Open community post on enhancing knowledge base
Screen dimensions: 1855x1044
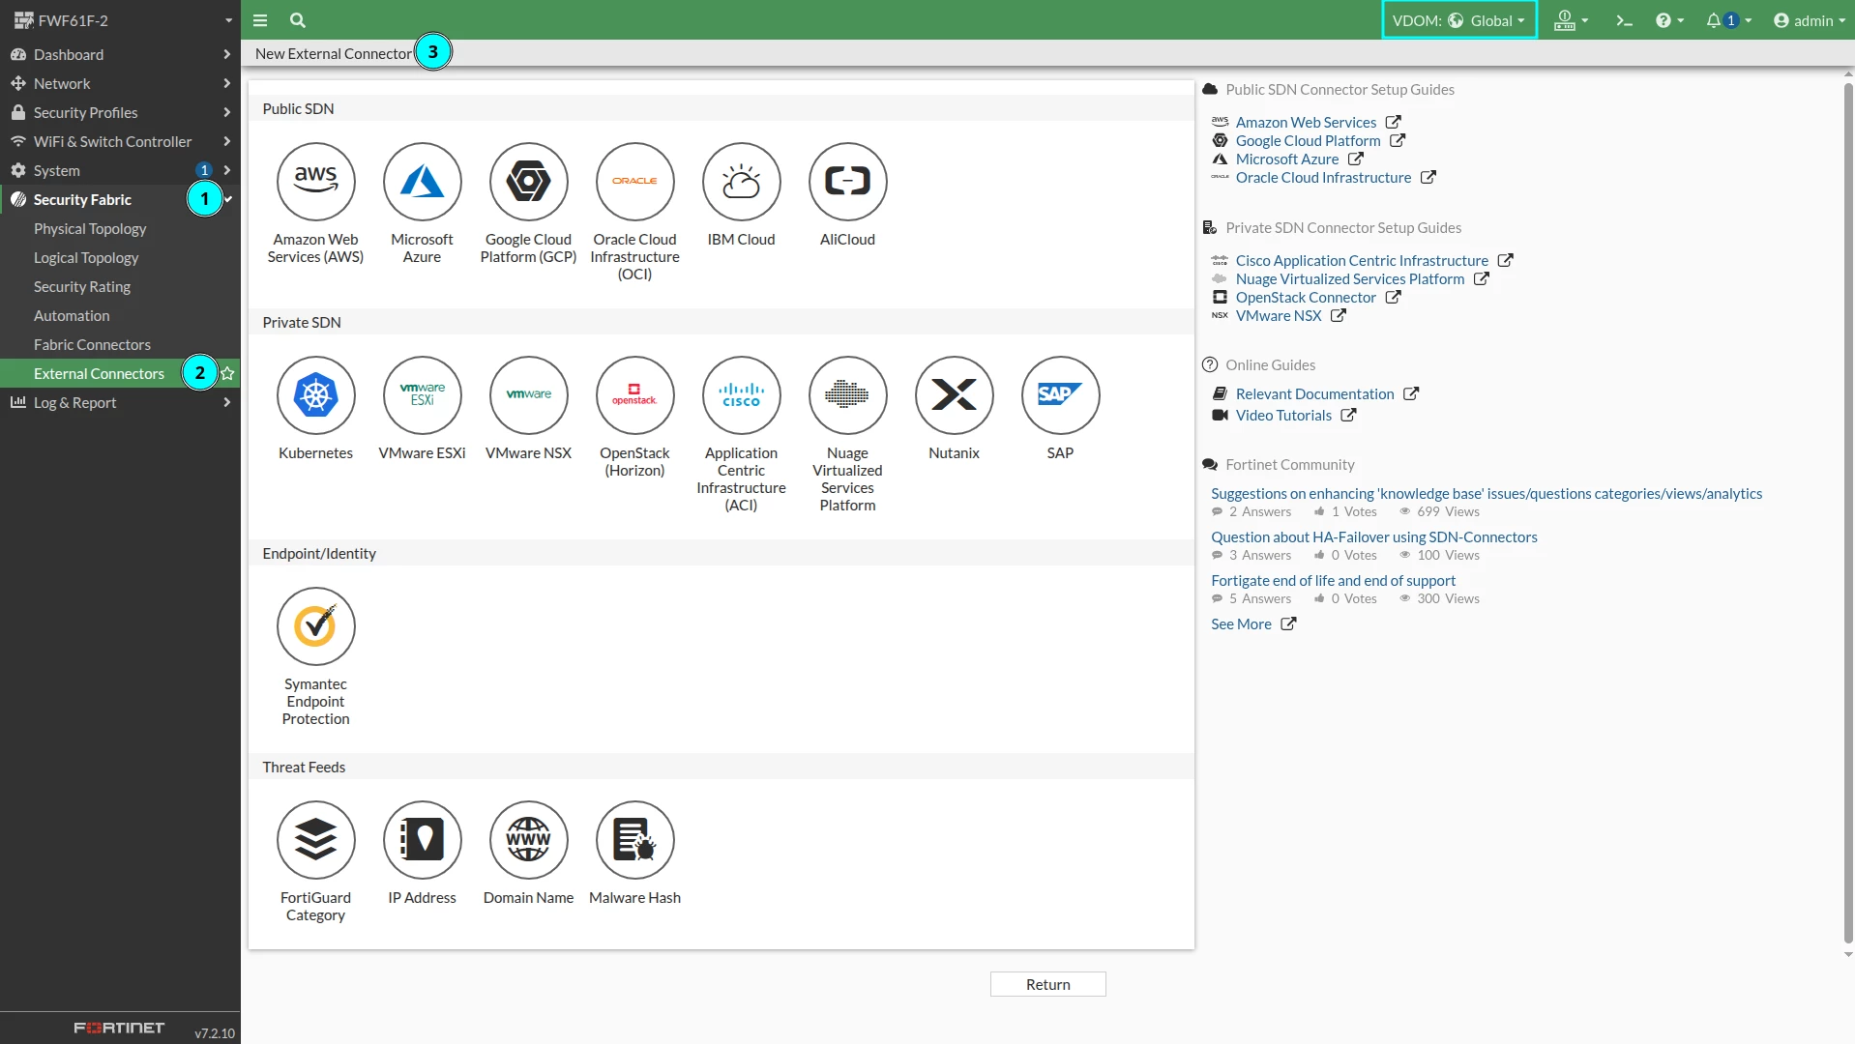[x=1487, y=494]
